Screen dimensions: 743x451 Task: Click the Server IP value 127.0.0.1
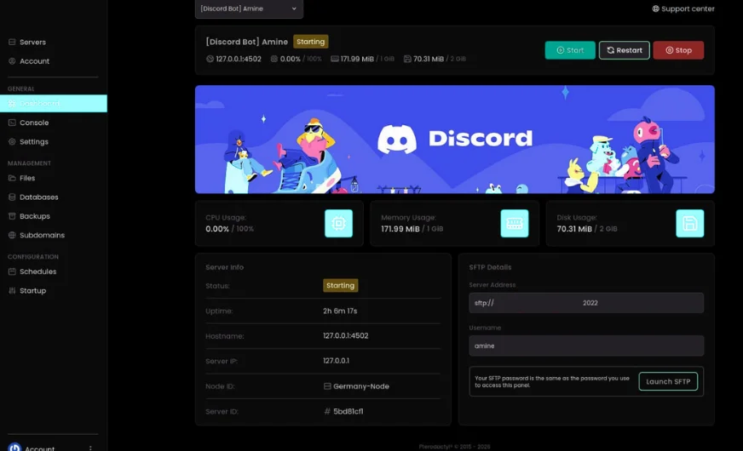(336, 361)
